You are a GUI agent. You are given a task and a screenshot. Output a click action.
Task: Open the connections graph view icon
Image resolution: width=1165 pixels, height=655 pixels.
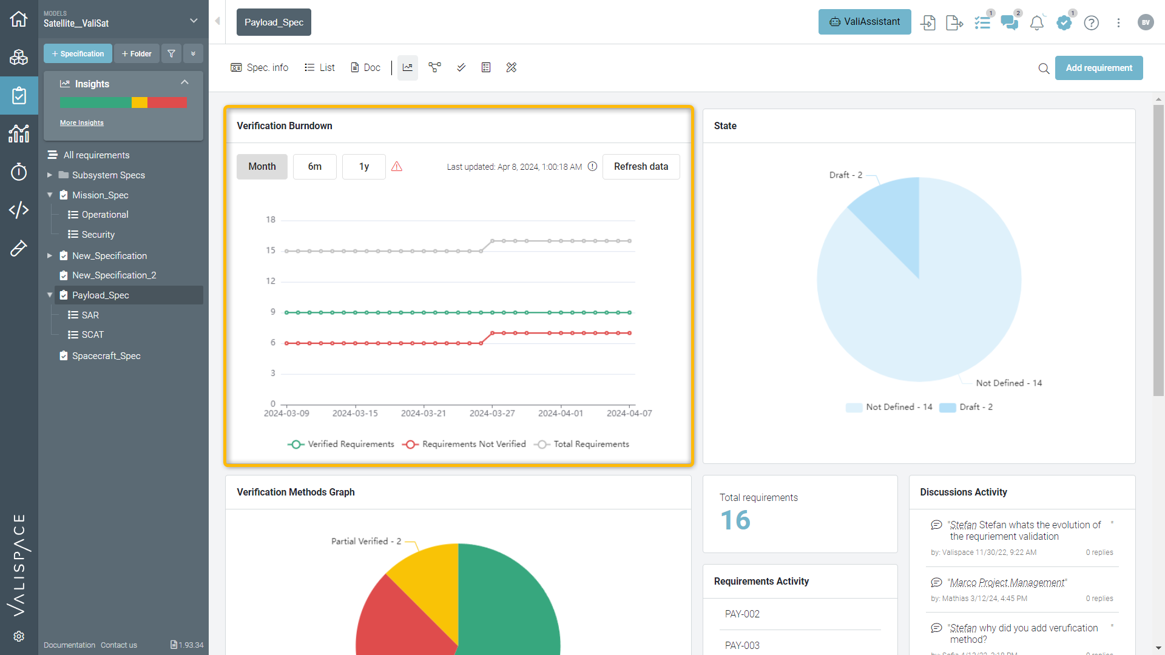(x=434, y=67)
